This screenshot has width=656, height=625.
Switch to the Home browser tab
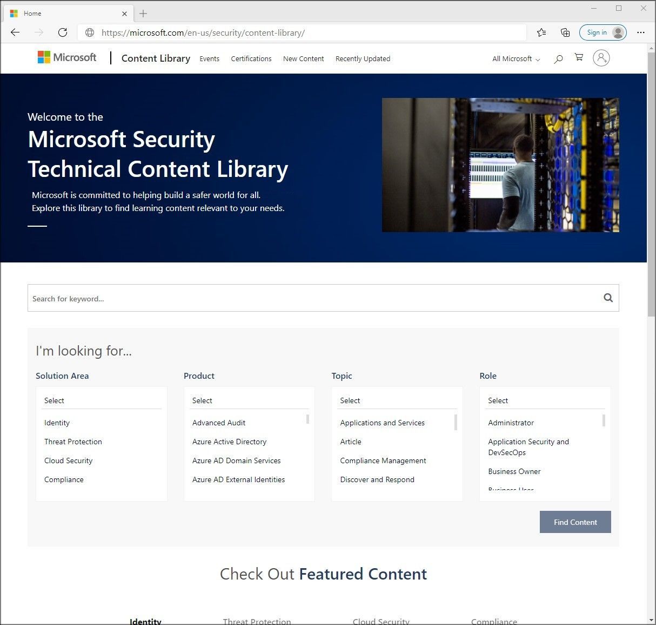tap(65, 13)
